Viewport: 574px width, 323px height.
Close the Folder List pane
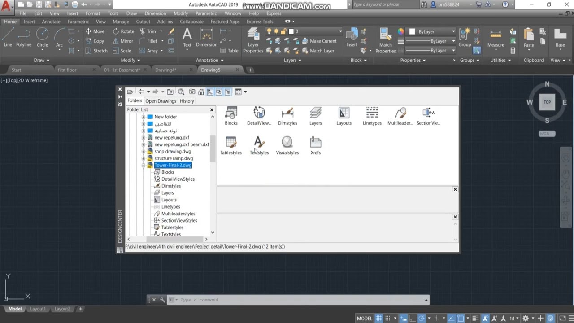coord(212,109)
